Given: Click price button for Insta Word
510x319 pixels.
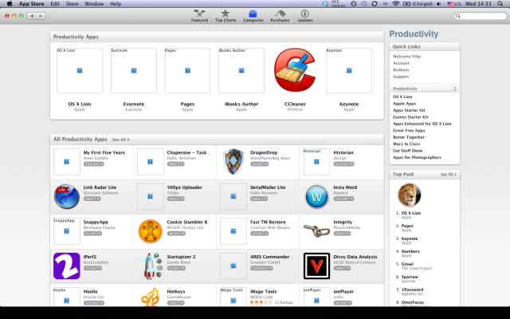Looking at the screenshot, I should pos(343,199).
